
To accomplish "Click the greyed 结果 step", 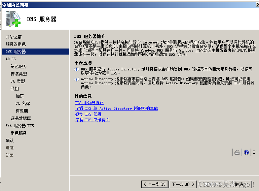I will tap(9, 155).
